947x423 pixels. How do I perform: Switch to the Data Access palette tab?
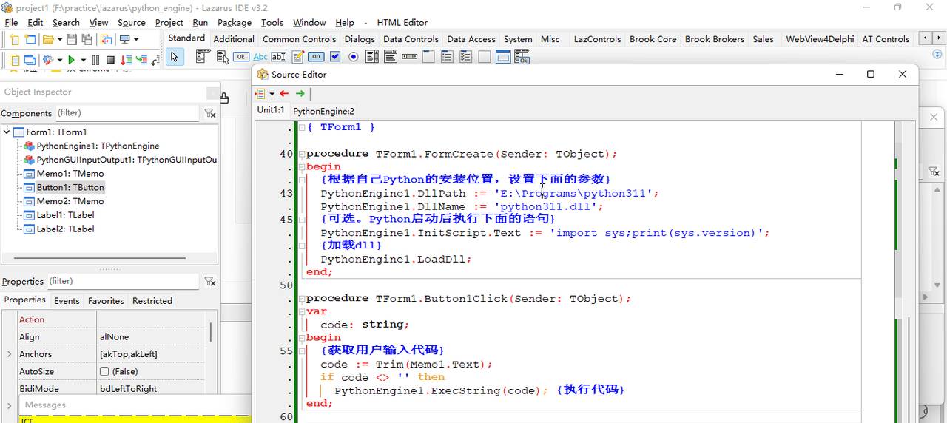coord(471,39)
